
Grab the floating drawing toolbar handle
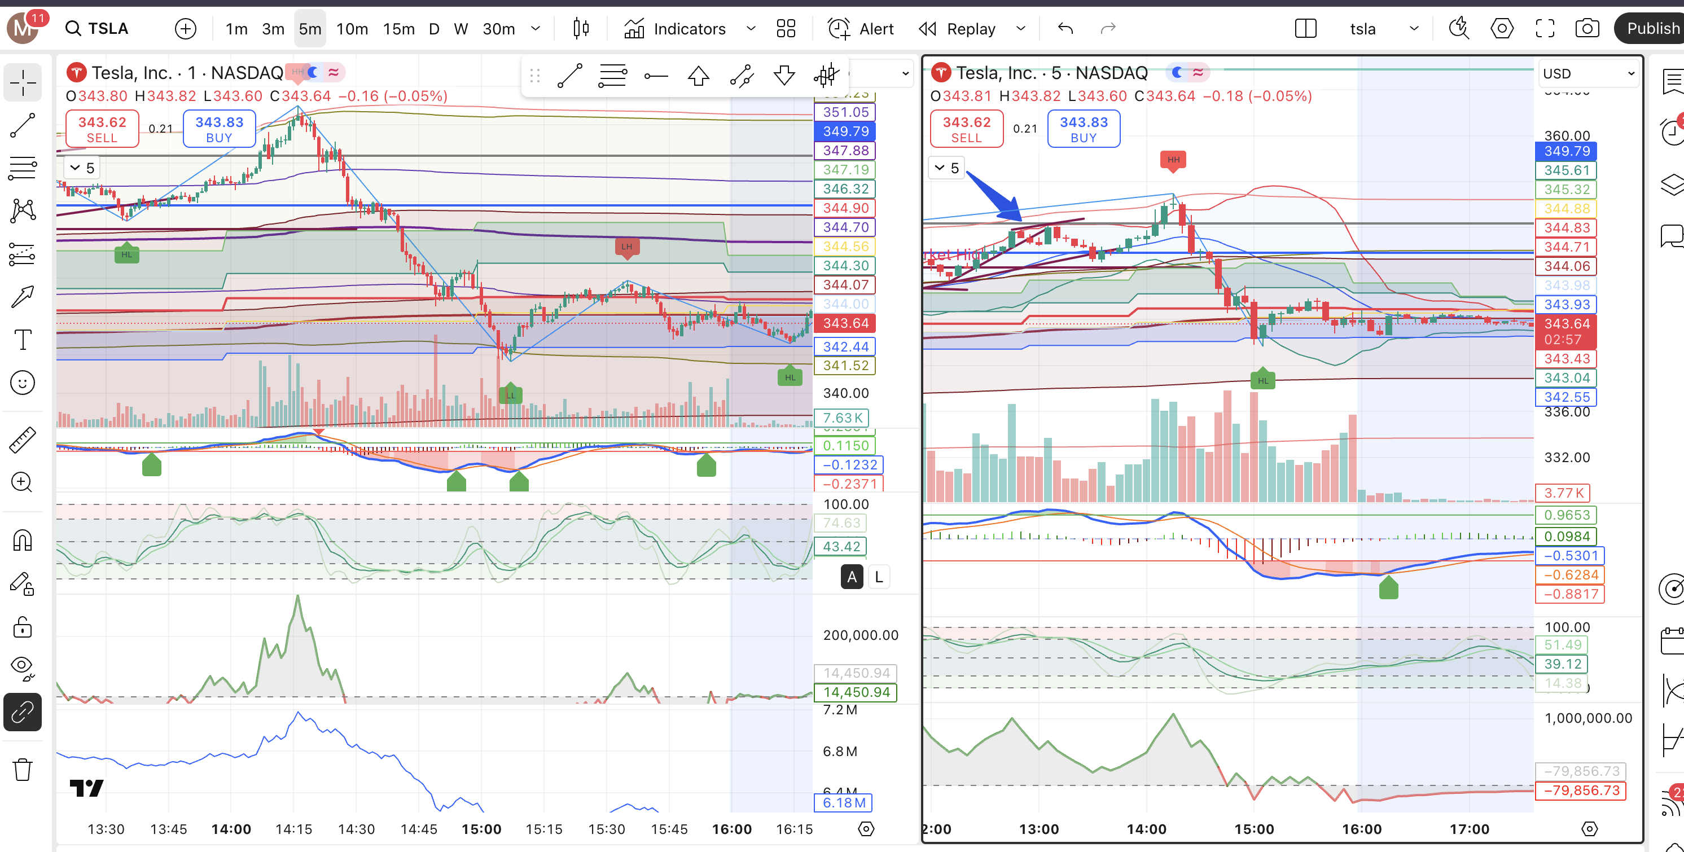click(535, 76)
